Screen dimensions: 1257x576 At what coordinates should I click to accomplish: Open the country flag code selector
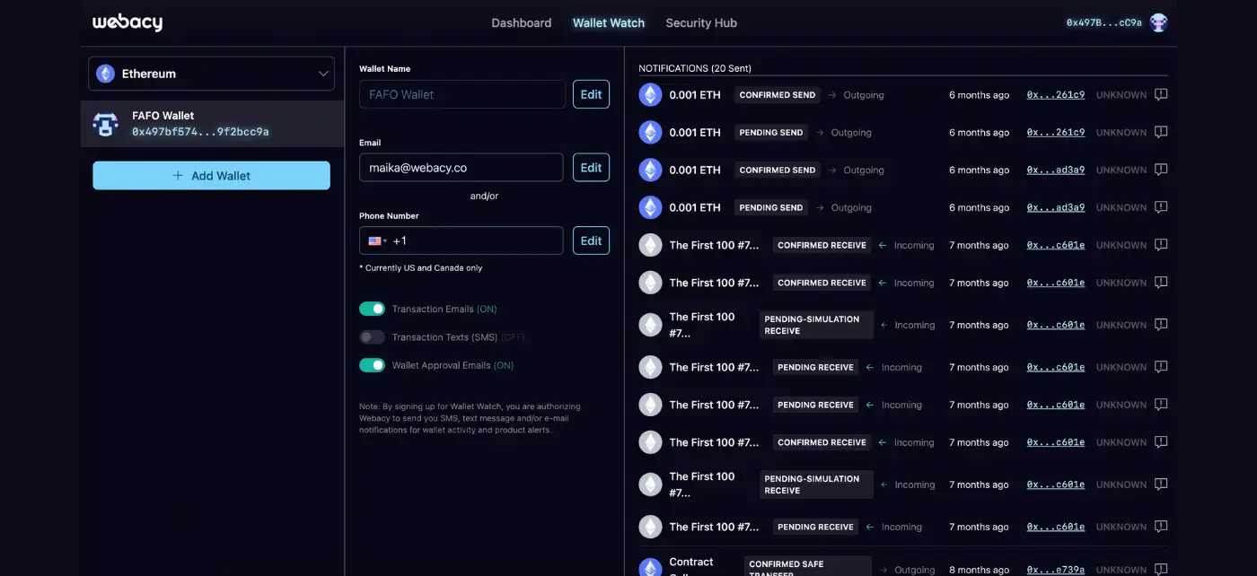[x=378, y=240]
